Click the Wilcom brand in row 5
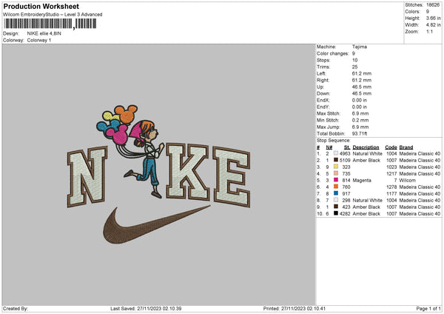Viewport: 444px width, 314px height. pos(407,180)
